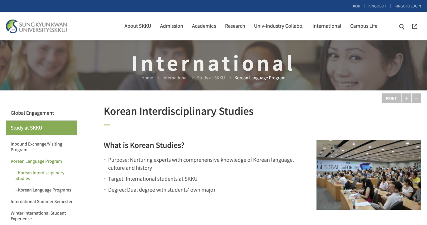
Task: Click the SKKU university logo
Action: coord(37,27)
